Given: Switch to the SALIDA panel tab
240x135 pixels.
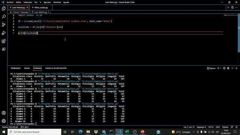Looking at the screenshot, I should (27, 68).
